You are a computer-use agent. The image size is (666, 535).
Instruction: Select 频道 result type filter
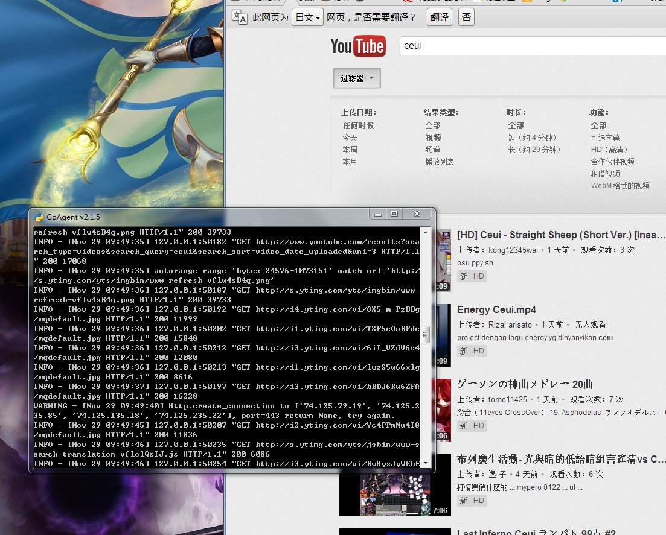tap(432, 150)
